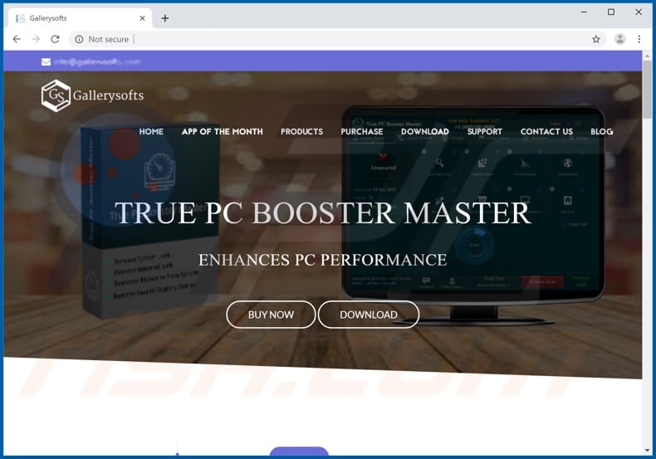Click the TRUE PC BOOSTER MASTER headline
656x459 pixels.
(x=322, y=213)
